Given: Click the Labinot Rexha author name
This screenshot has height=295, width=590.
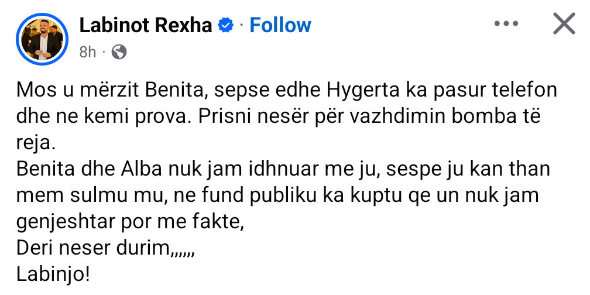Looking at the screenshot, I should (x=146, y=25).
